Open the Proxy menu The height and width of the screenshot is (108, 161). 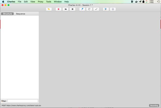click(x=41, y=2)
